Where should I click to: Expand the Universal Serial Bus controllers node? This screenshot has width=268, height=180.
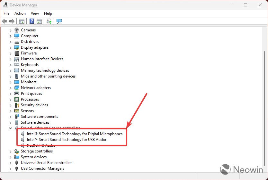pyautogui.click(x=11, y=163)
